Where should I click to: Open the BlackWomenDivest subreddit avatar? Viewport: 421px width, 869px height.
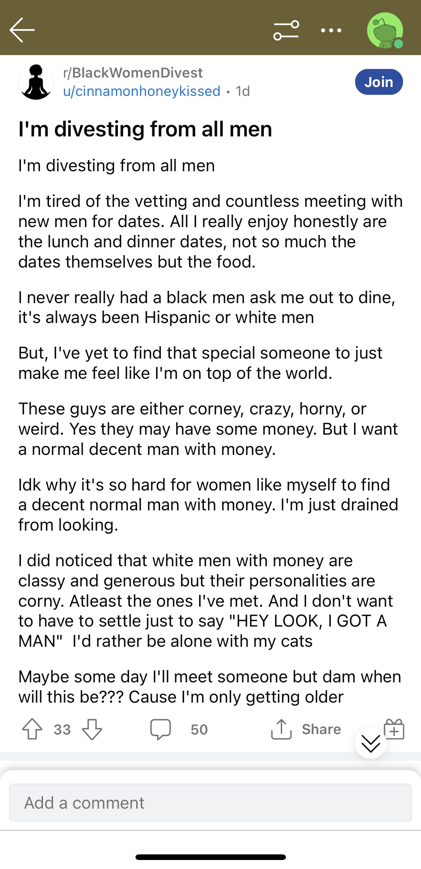coord(36,82)
